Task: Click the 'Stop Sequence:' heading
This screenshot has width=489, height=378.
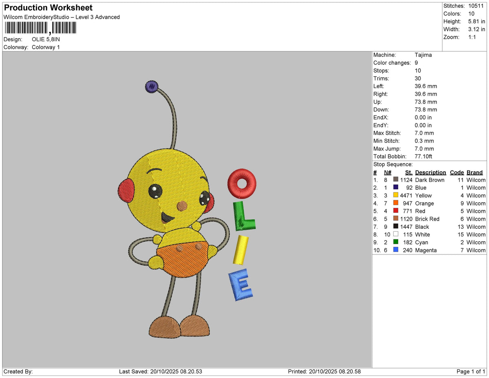Action: (x=393, y=164)
